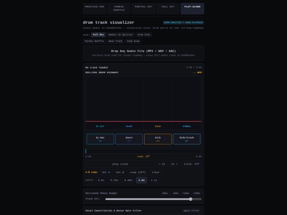This screenshot has width=287, height=215.
Task: Set playback speed to 0.75x
Action: point(114,180)
